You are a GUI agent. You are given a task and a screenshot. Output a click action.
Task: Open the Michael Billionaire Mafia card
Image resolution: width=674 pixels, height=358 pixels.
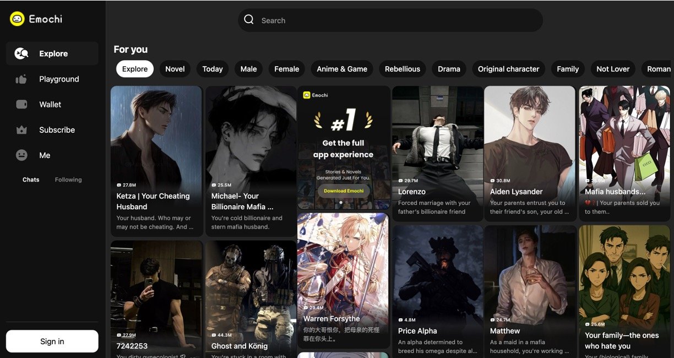click(x=251, y=161)
